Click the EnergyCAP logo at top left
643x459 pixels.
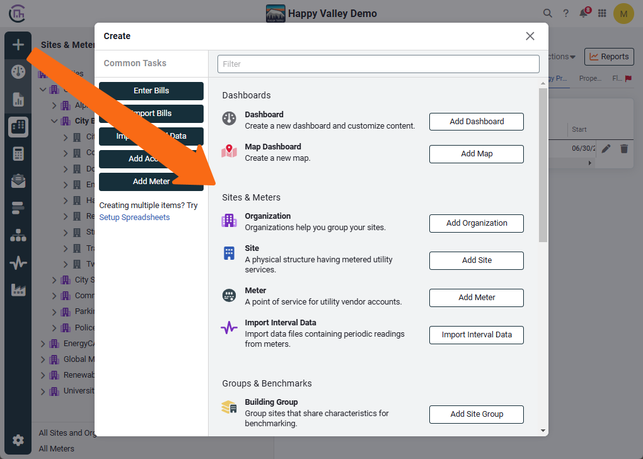click(17, 13)
